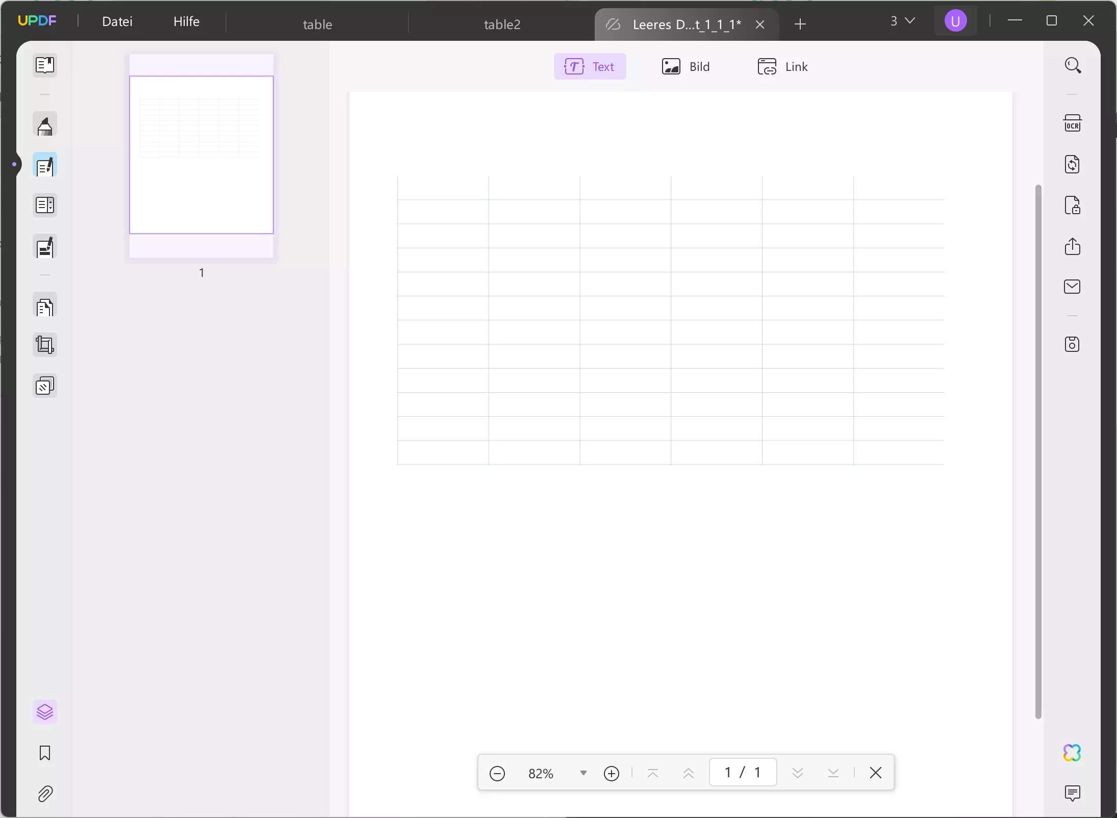1117x818 pixels.
Task: Switch to the table tab
Action: pyautogui.click(x=318, y=23)
